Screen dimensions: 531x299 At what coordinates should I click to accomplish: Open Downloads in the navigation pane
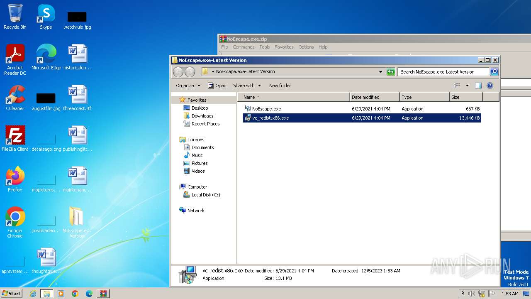pos(202,116)
